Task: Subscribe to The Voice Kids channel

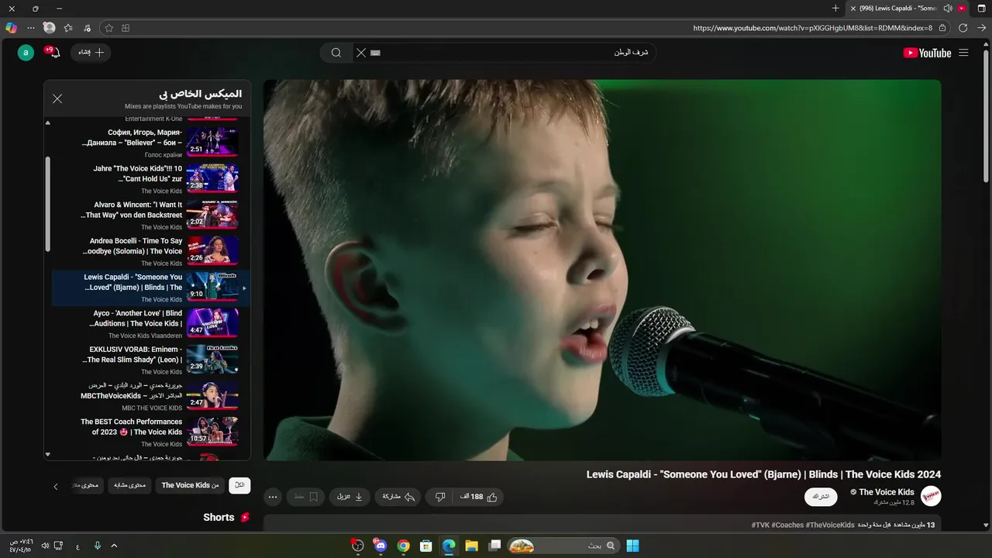Action: click(x=821, y=497)
